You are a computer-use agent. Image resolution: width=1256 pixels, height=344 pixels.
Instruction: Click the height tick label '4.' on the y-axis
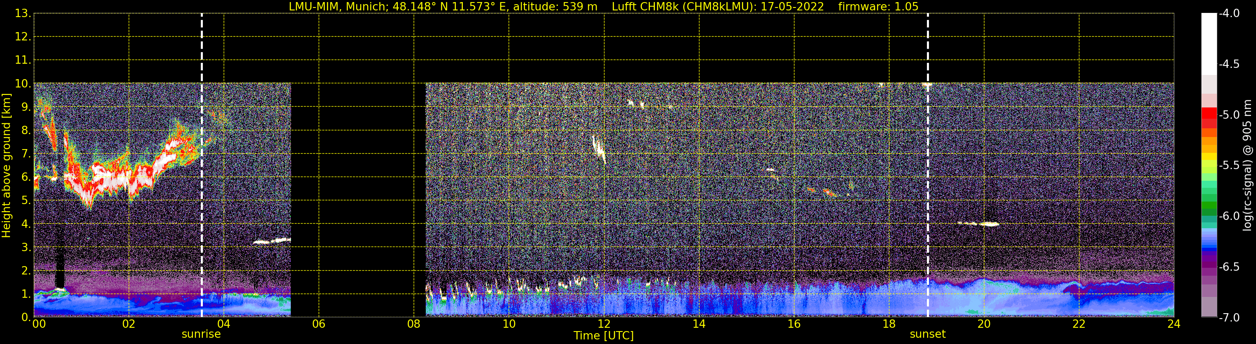point(26,224)
